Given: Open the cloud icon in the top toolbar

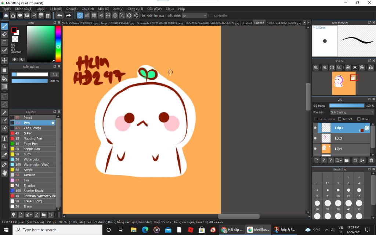Looking at the screenshot, I should click(x=6, y=15).
